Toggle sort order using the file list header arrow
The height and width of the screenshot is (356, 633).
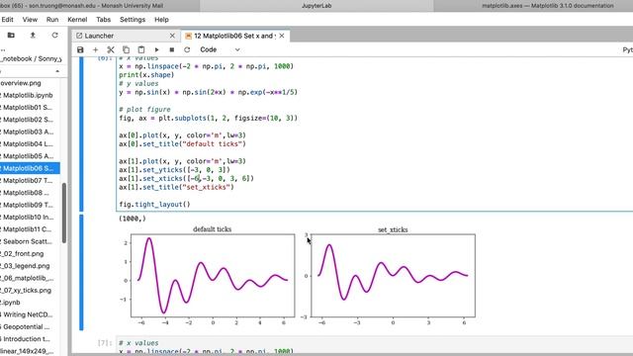click(x=57, y=71)
